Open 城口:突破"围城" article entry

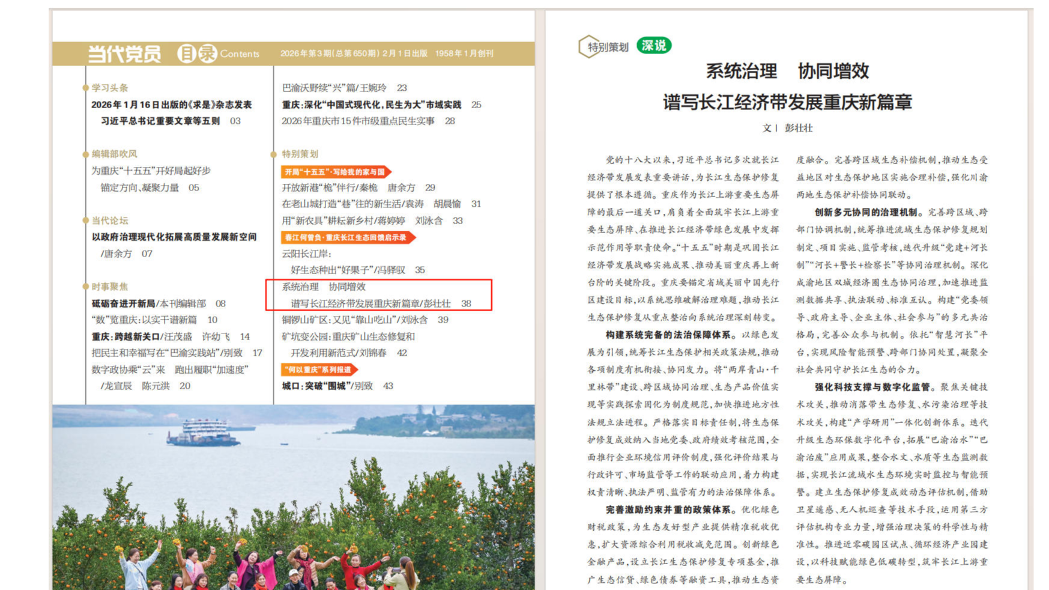(337, 386)
